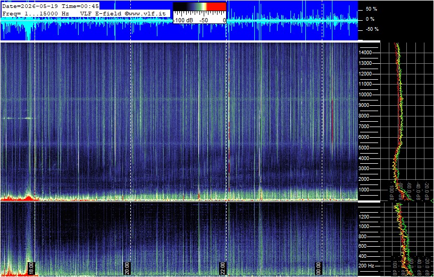The width and height of the screenshot is (434, 277).
Task: Click the 3000 frequency axis label
Action: pyautogui.click(x=365, y=169)
